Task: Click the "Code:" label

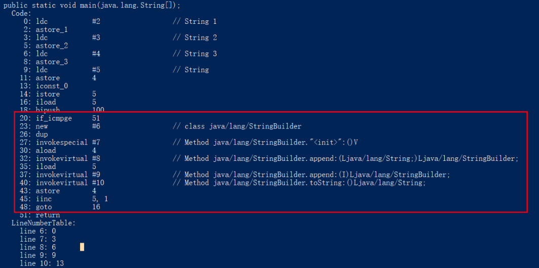Action: tap(21, 13)
